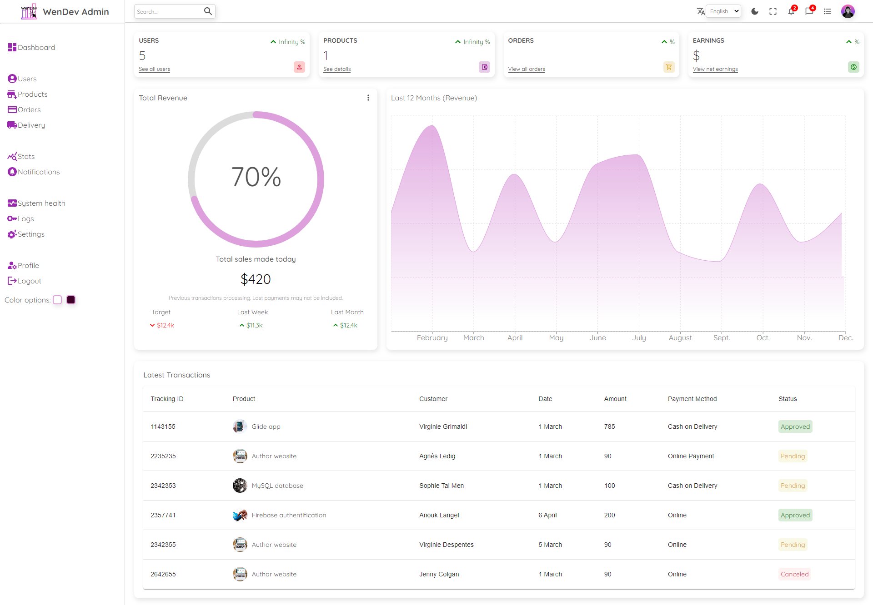Click the Stats sidebar icon
The image size is (873, 605).
pyautogui.click(x=12, y=156)
